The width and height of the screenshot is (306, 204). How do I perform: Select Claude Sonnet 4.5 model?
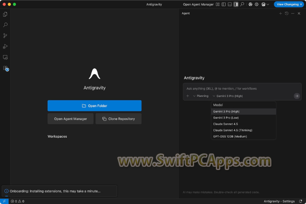pos(244,124)
